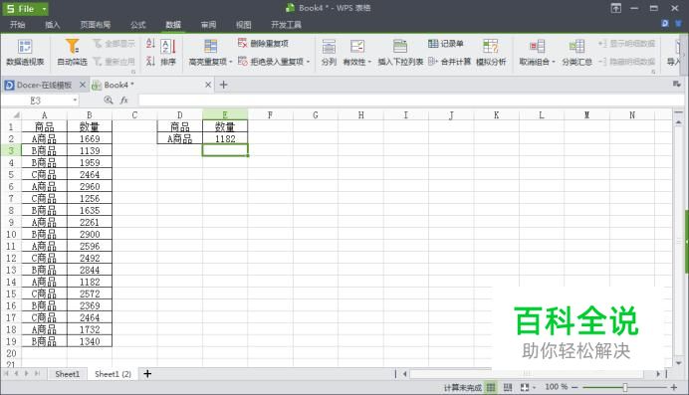Click the vertical scrollbar down arrow
The image size is (689, 395).
pyautogui.click(x=678, y=363)
